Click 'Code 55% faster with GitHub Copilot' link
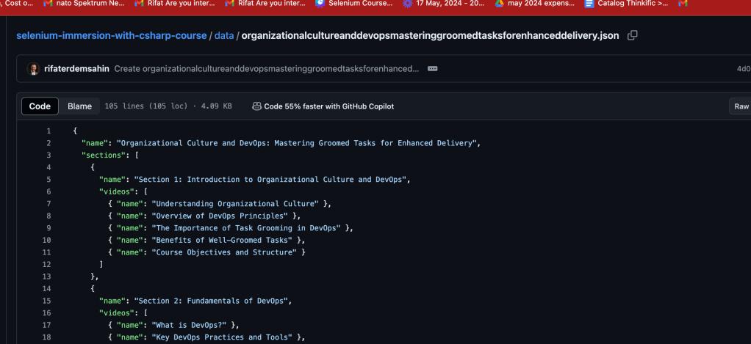Screen dimensions: 751x344 point(329,106)
